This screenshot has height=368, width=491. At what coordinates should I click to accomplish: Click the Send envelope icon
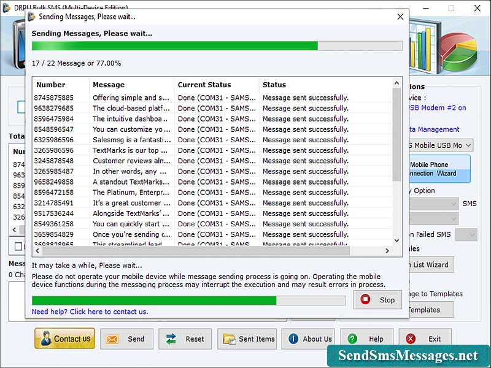pos(113,339)
